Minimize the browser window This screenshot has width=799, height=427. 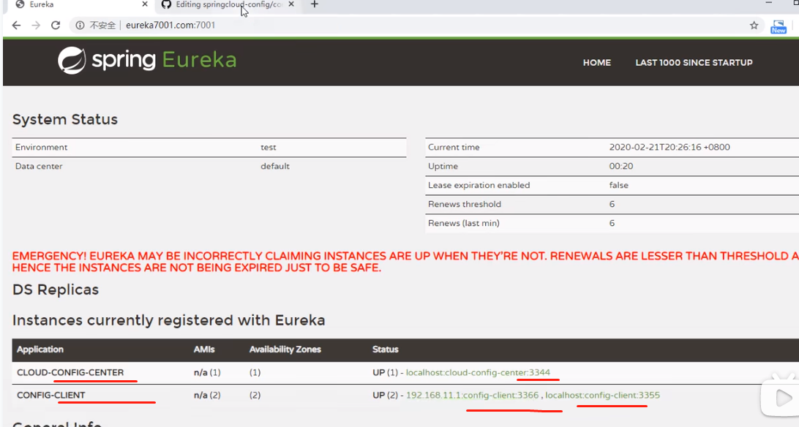[768, 3]
